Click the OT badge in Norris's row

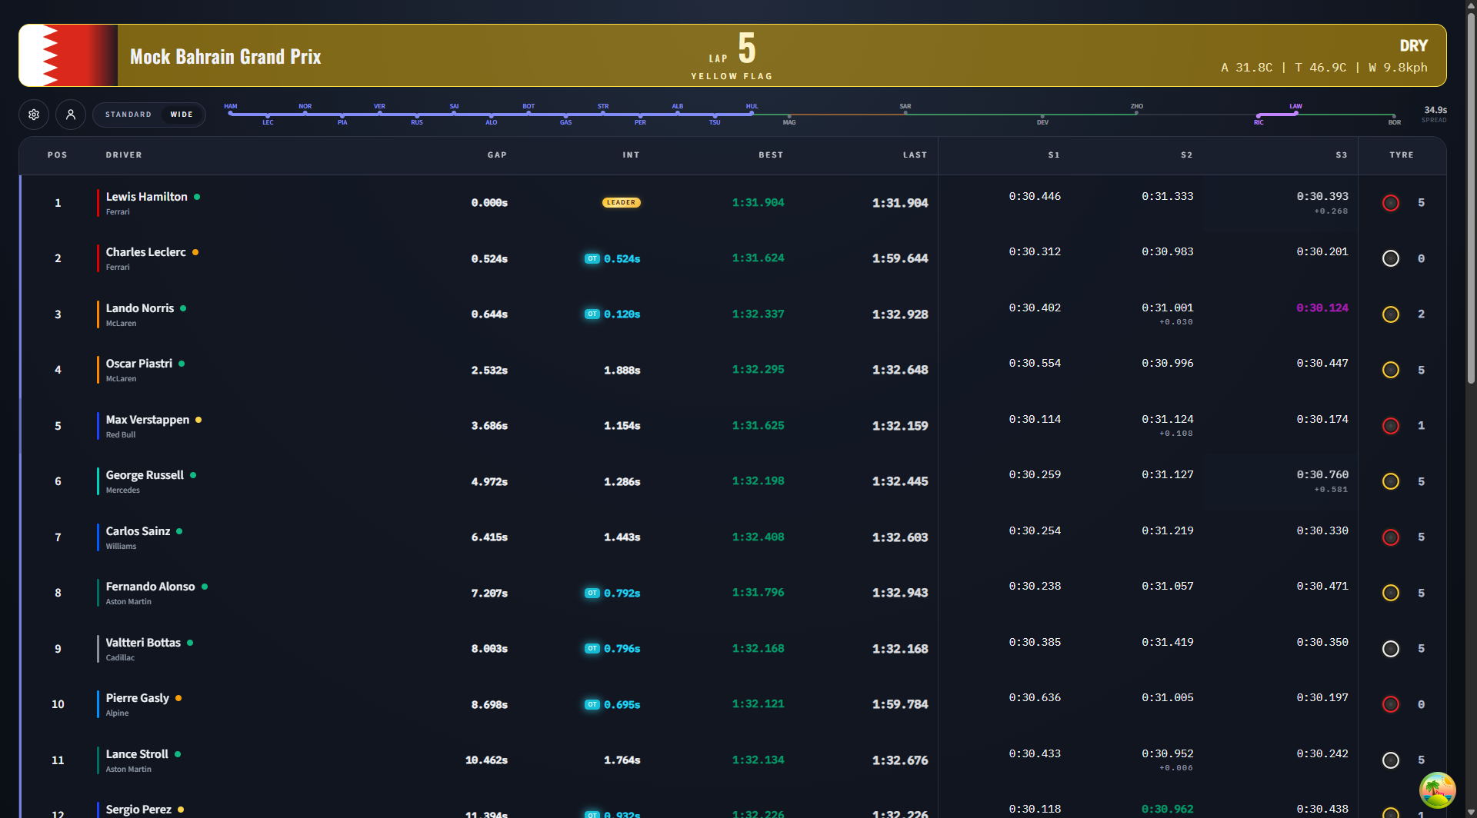tap(592, 314)
